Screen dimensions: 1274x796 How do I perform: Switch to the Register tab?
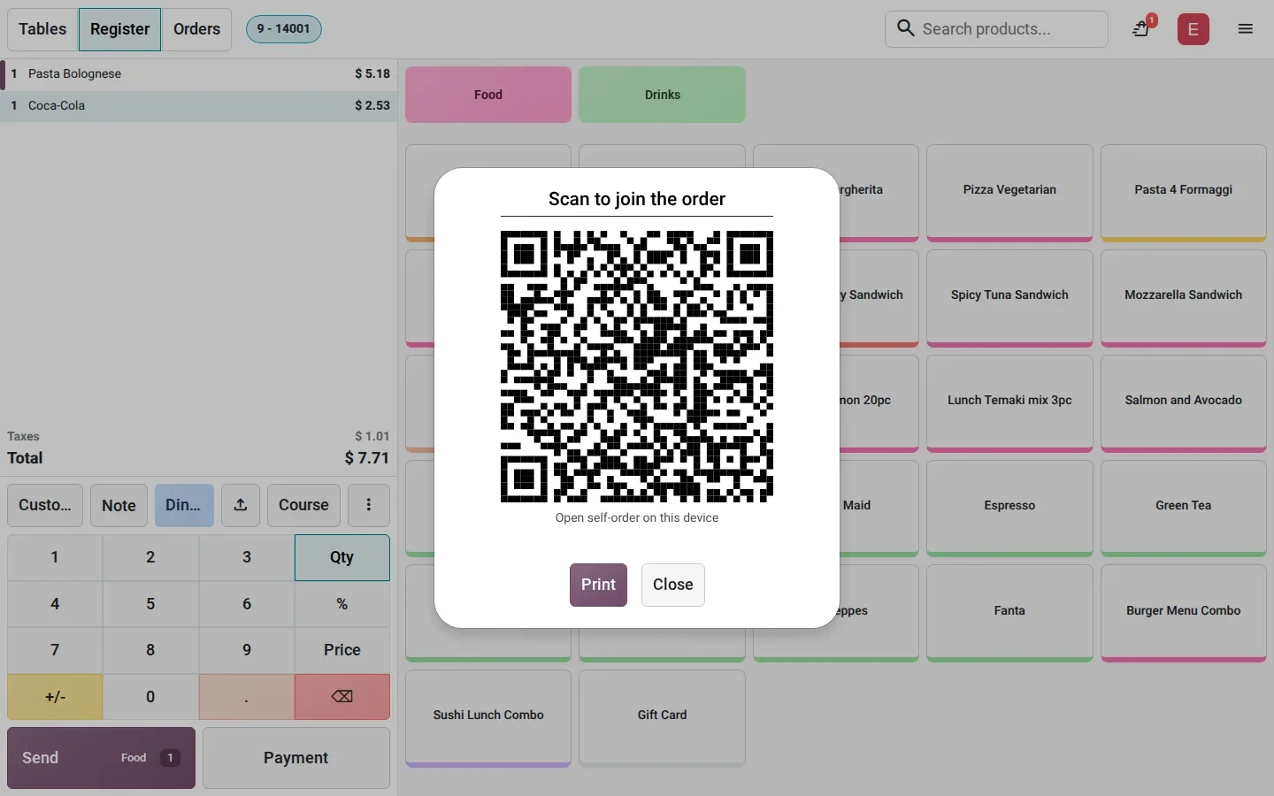tap(120, 29)
